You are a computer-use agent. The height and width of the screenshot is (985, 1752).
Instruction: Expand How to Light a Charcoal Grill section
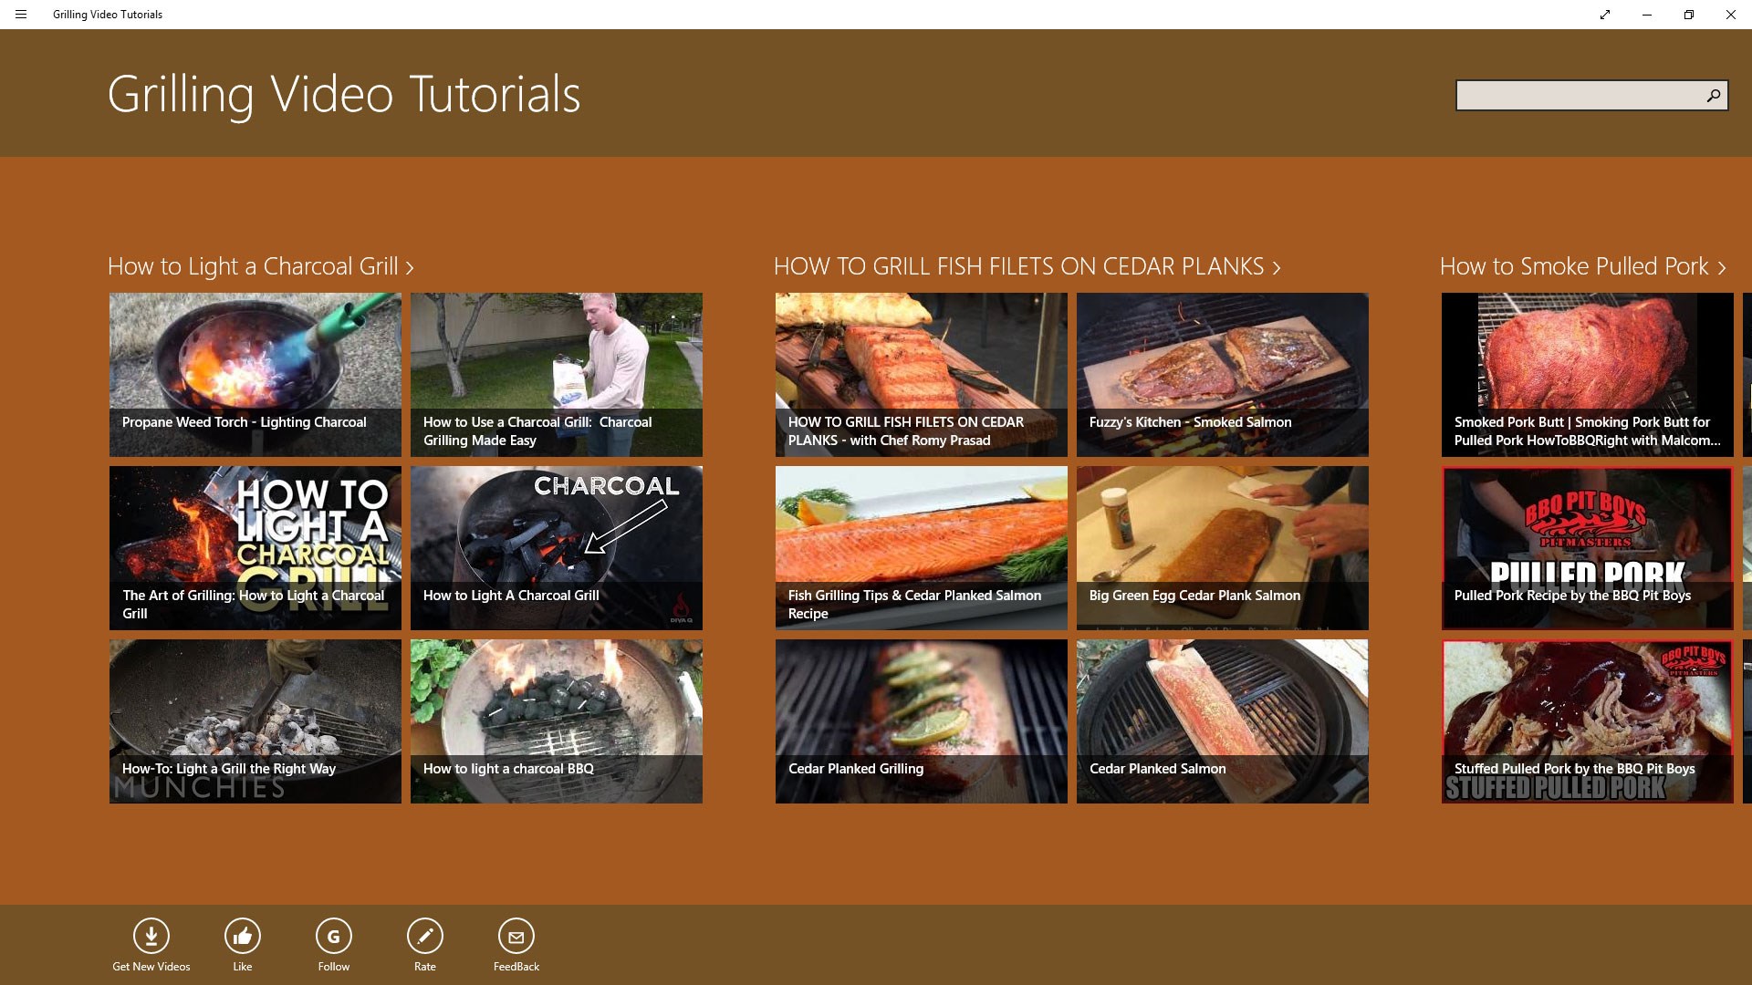261,266
